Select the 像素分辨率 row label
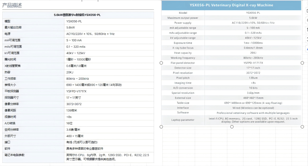 (x=12, y=104)
